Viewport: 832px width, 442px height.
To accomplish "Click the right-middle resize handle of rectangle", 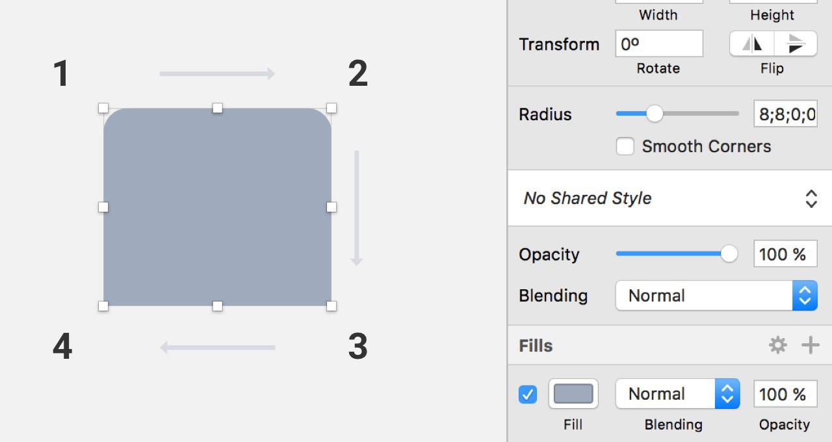I will click(331, 207).
